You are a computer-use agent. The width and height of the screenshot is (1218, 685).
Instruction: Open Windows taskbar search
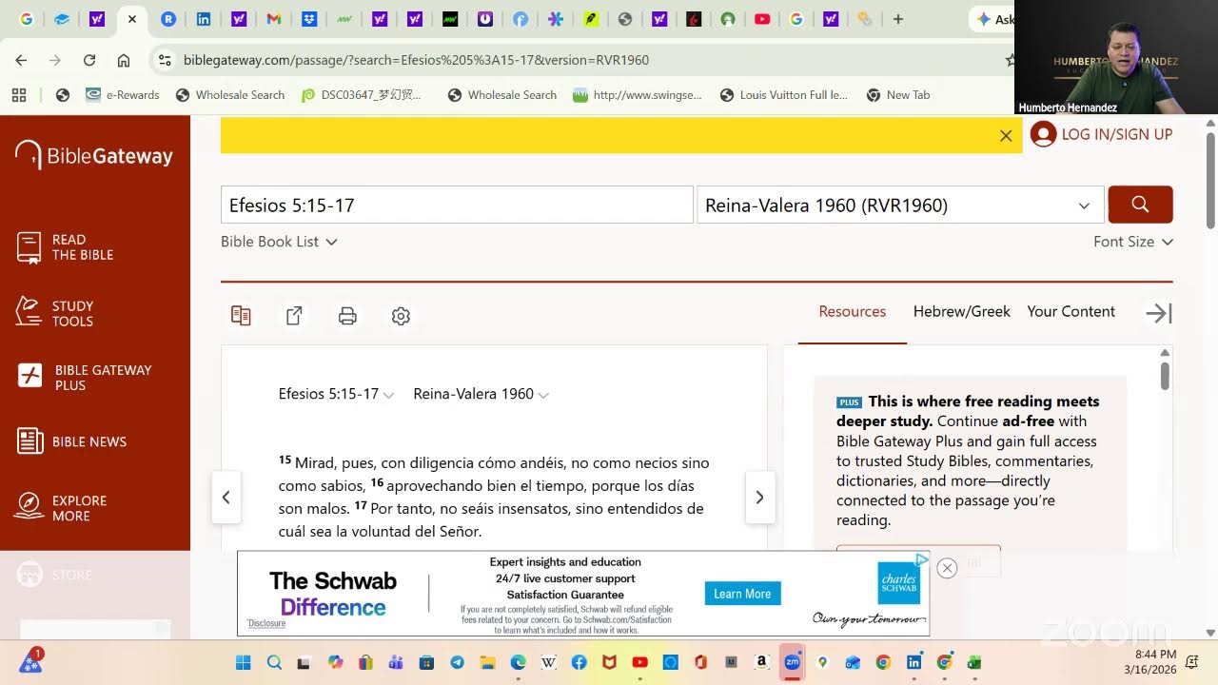pyautogui.click(x=274, y=662)
